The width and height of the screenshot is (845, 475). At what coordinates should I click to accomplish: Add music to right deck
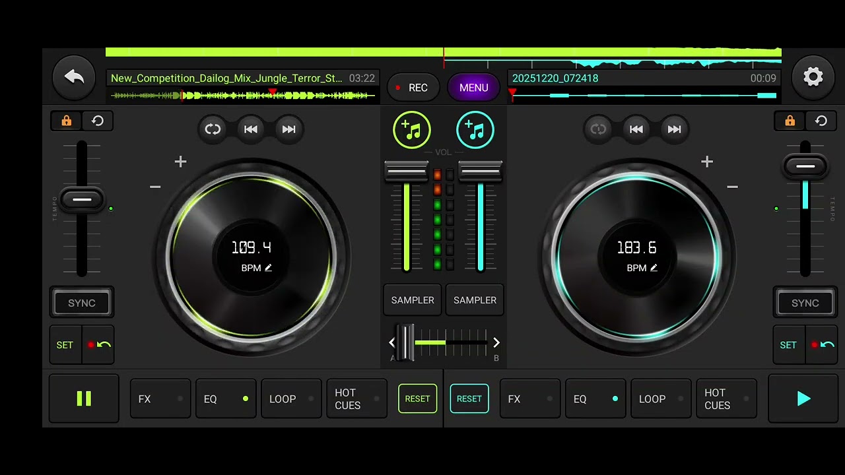[x=475, y=130]
